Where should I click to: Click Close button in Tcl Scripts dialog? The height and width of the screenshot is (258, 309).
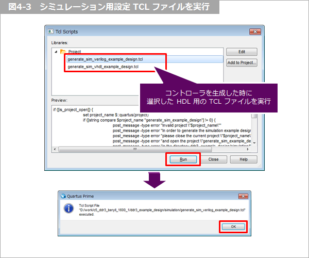(x=214, y=159)
